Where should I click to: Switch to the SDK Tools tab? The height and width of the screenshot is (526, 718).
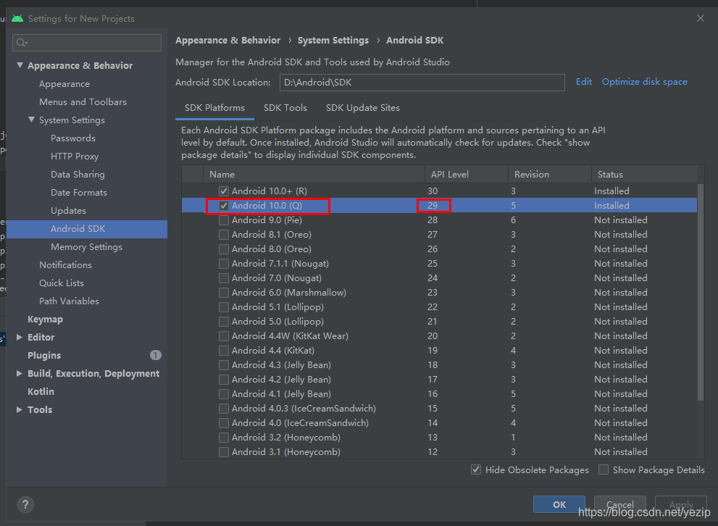(285, 108)
